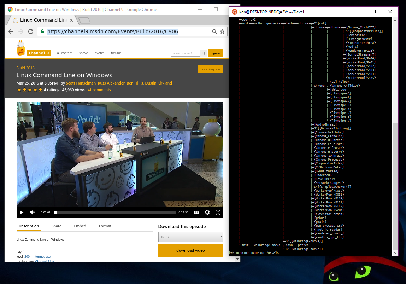This screenshot has width=406, height=284.
Task: Click the Chrome forward arrow
Action: [x=21, y=31]
